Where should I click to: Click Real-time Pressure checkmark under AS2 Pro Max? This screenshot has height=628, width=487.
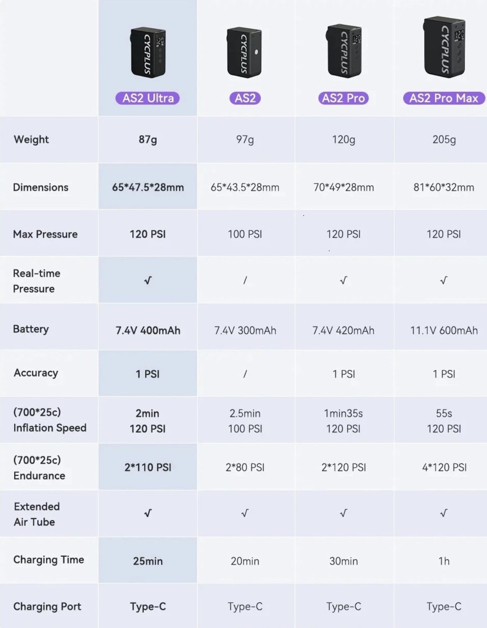pyautogui.click(x=444, y=280)
